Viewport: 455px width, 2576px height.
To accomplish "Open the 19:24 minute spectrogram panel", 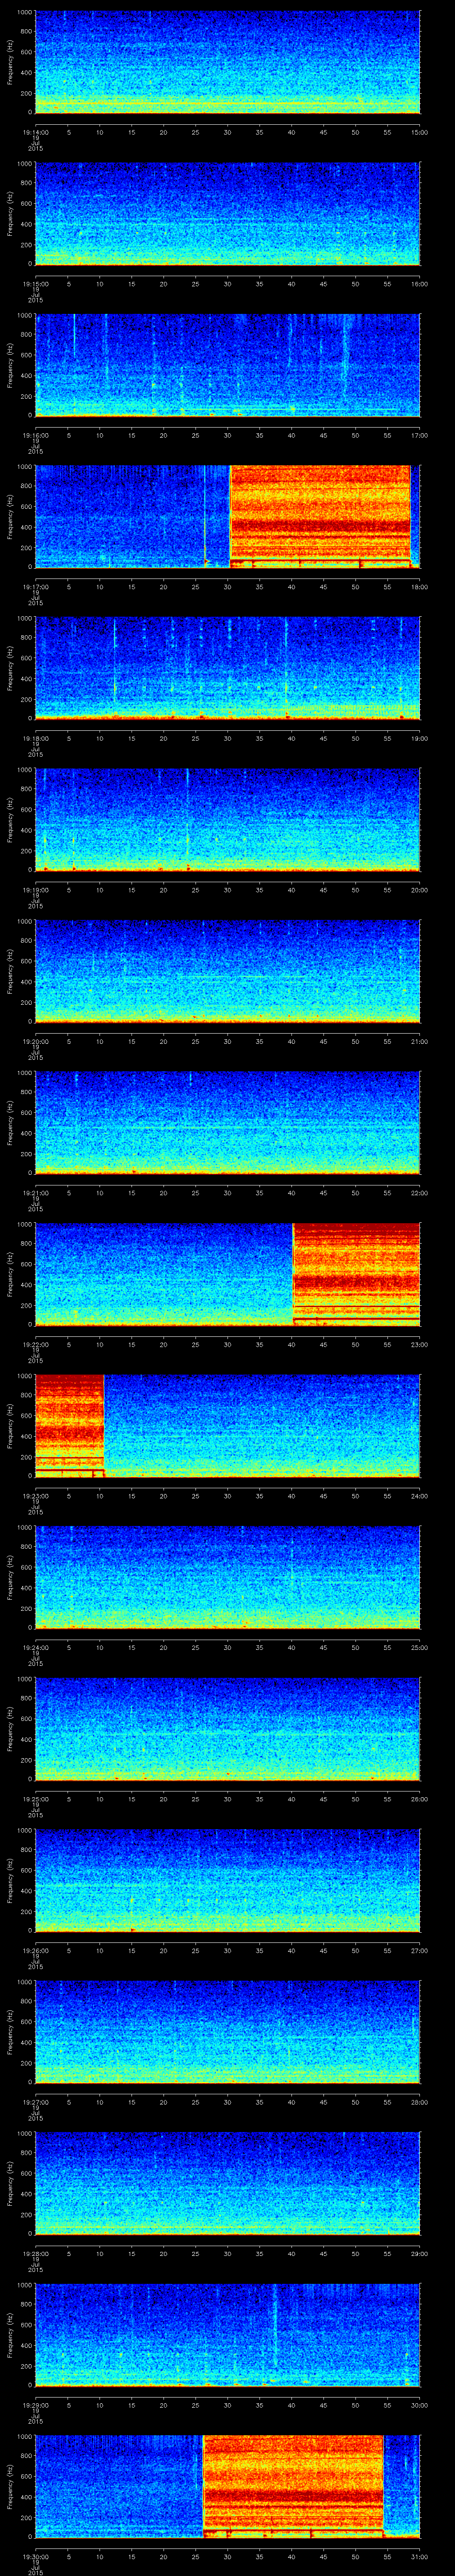I will pyautogui.click(x=227, y=1577).
